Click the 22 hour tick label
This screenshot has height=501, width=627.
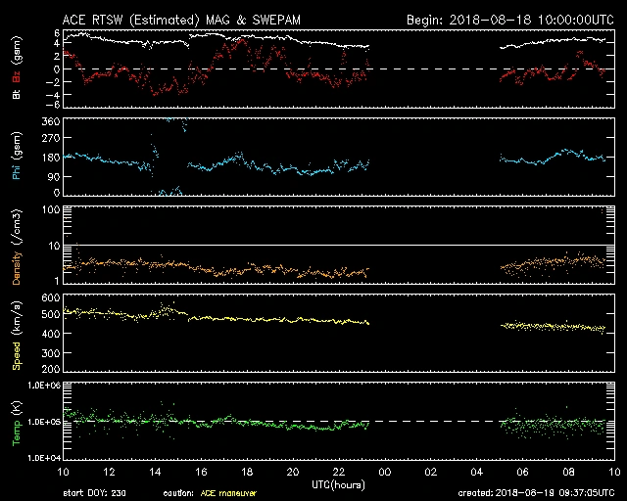pyautogui.click(x=338, y=472)
